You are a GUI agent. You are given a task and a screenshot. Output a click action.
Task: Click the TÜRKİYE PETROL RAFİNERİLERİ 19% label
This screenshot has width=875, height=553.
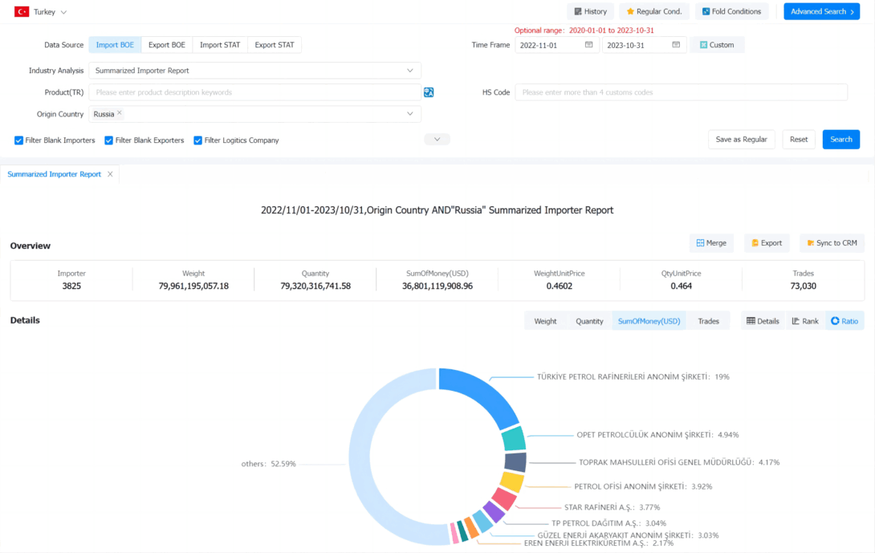pos(633,376)
